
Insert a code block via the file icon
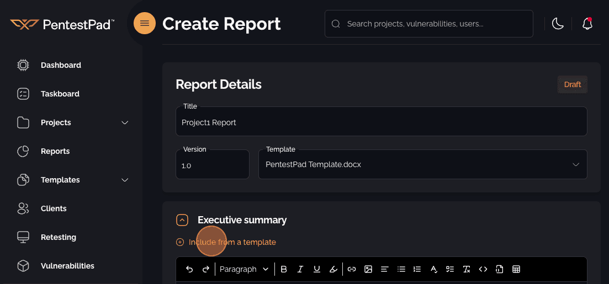point(500,269)
